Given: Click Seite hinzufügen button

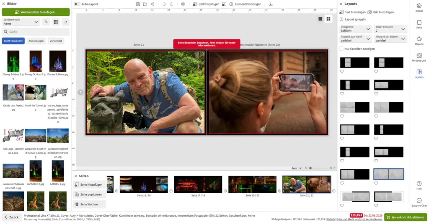Looking at the screenshot, I should click(x=89, y=185).
